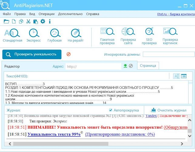Click the paste clipboard icon
Screen dimensions: 195x152
point(35,22)
